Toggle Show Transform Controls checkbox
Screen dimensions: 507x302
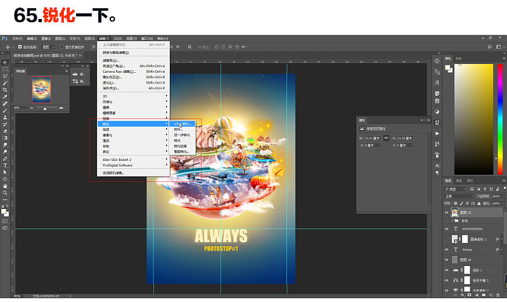[62, 47]
